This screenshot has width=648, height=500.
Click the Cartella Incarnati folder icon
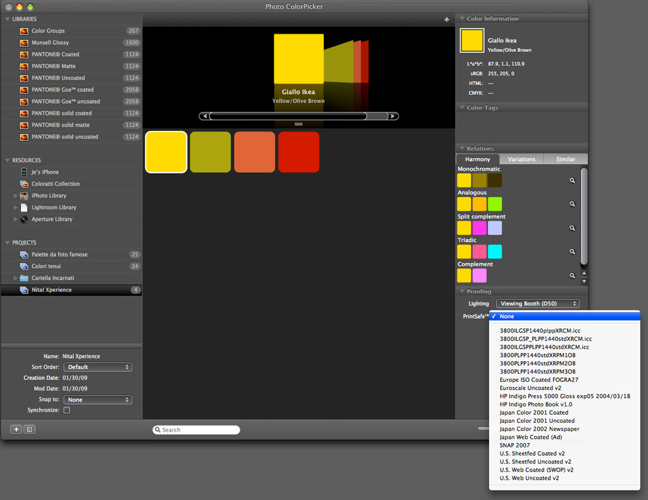tap(24, 278)
